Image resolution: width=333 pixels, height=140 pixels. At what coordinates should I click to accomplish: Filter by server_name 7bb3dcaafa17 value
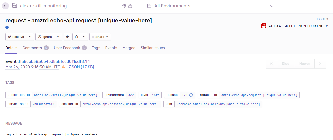tap(44, 104)
